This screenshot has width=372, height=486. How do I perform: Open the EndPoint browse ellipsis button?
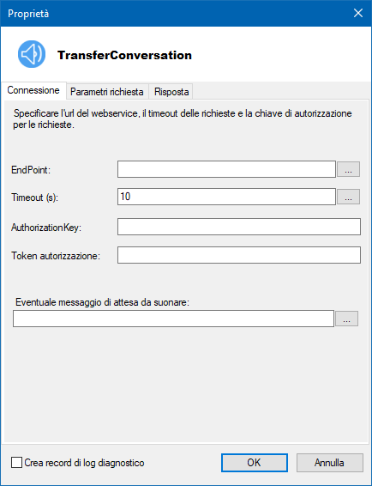coord(348,169)
